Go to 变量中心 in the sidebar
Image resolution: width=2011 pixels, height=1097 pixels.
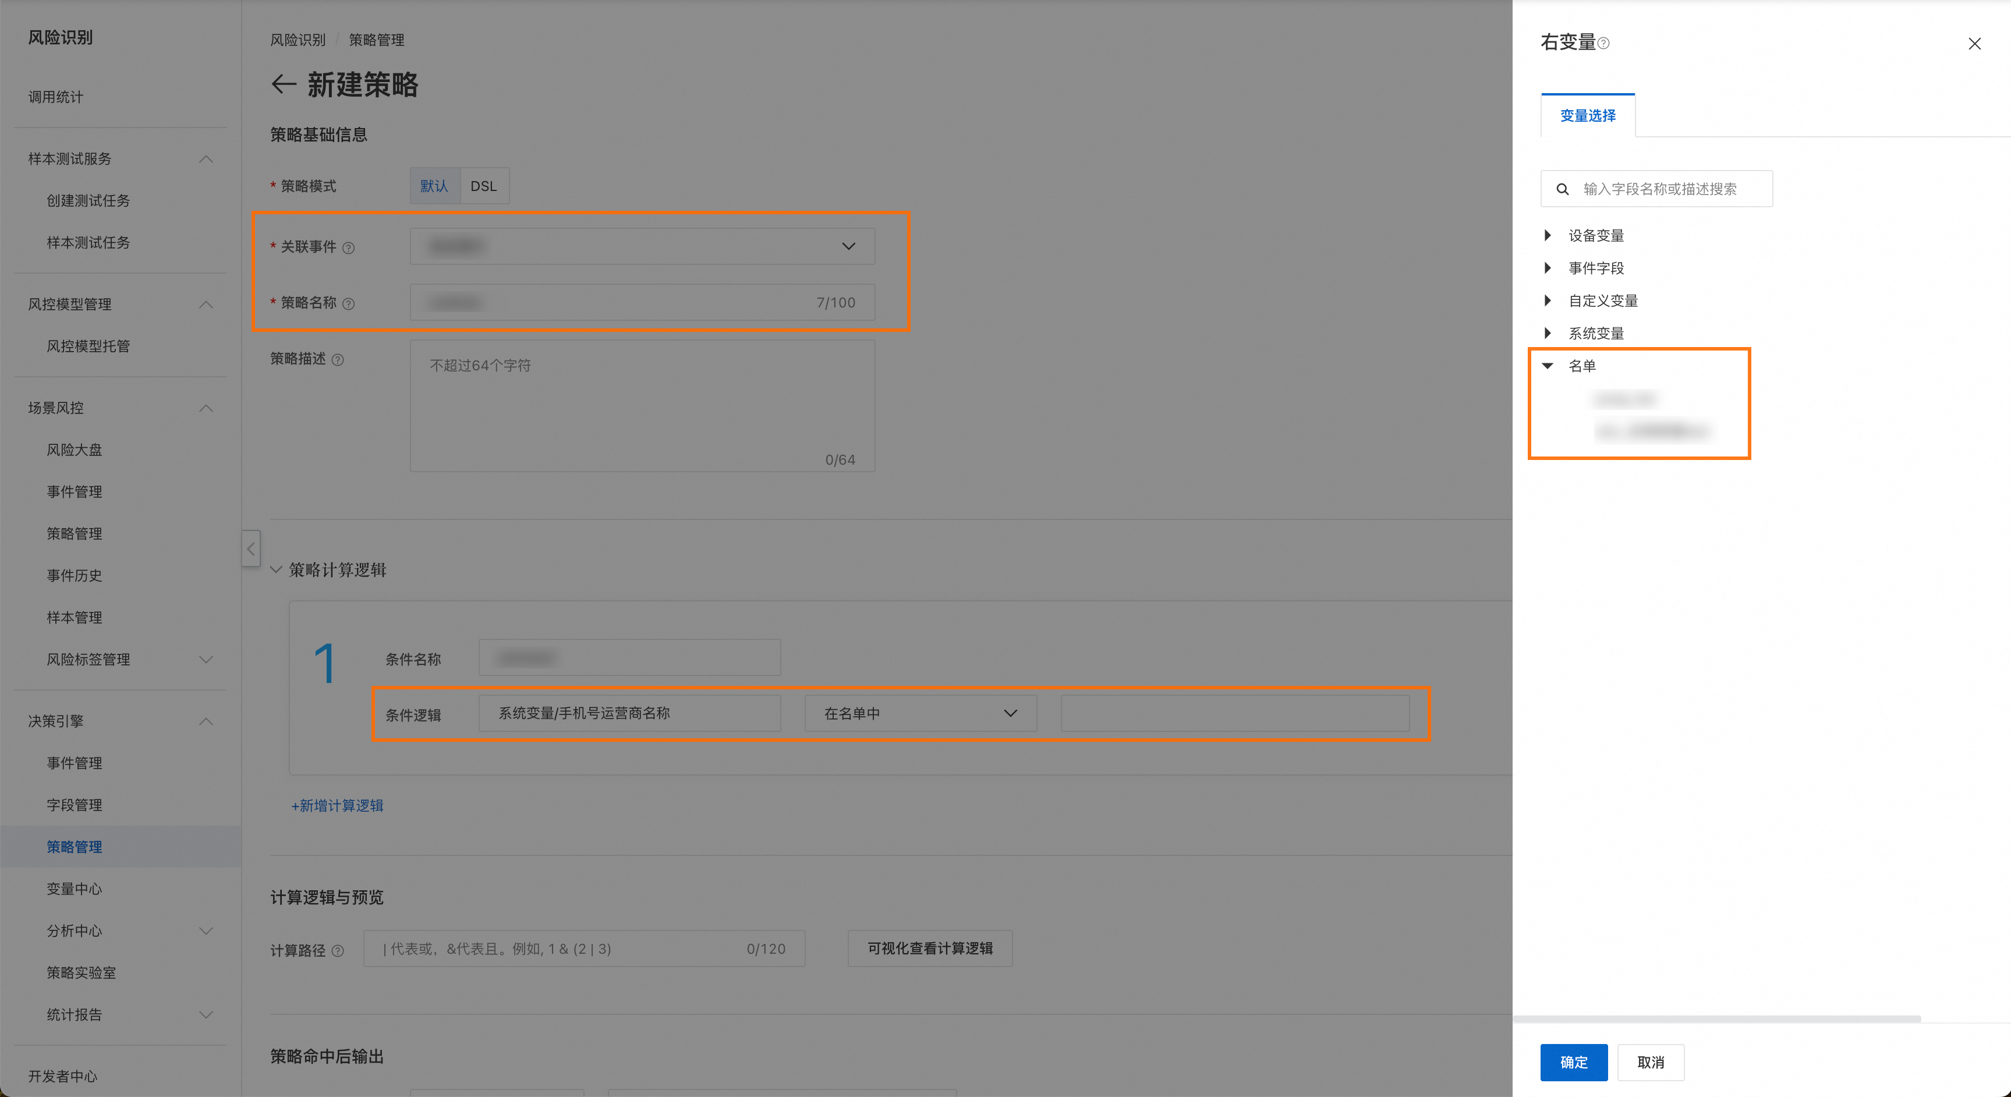(x=74, y=889)
